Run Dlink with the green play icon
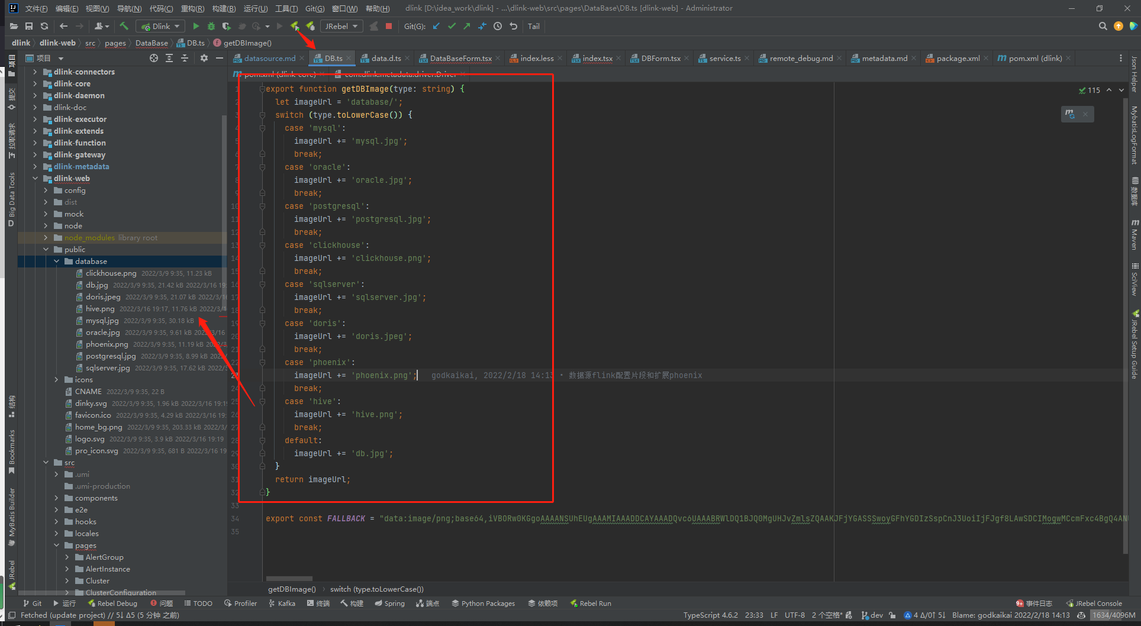1141x626 pixels. coord(196,26)
